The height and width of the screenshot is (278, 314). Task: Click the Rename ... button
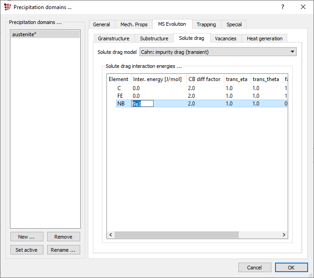[x=63, y=250]
